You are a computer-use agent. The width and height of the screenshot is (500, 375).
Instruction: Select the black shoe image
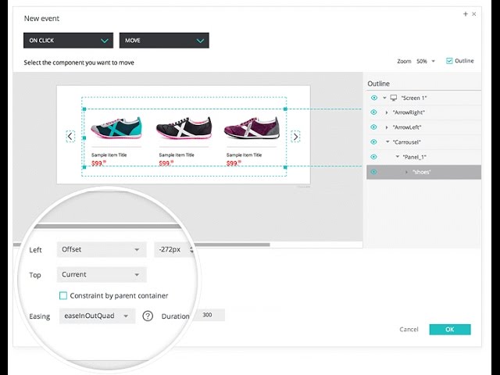pyautogui.click(x=184, y=128)
